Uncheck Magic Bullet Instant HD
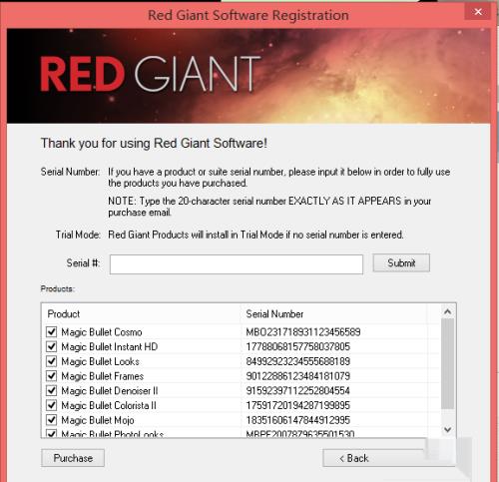This screenshot has width=499, height=482. (x=51, y=346)
